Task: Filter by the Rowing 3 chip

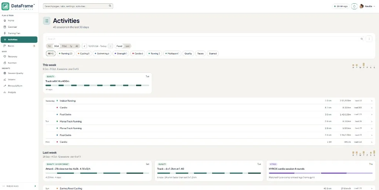Action: coord(154,54)
